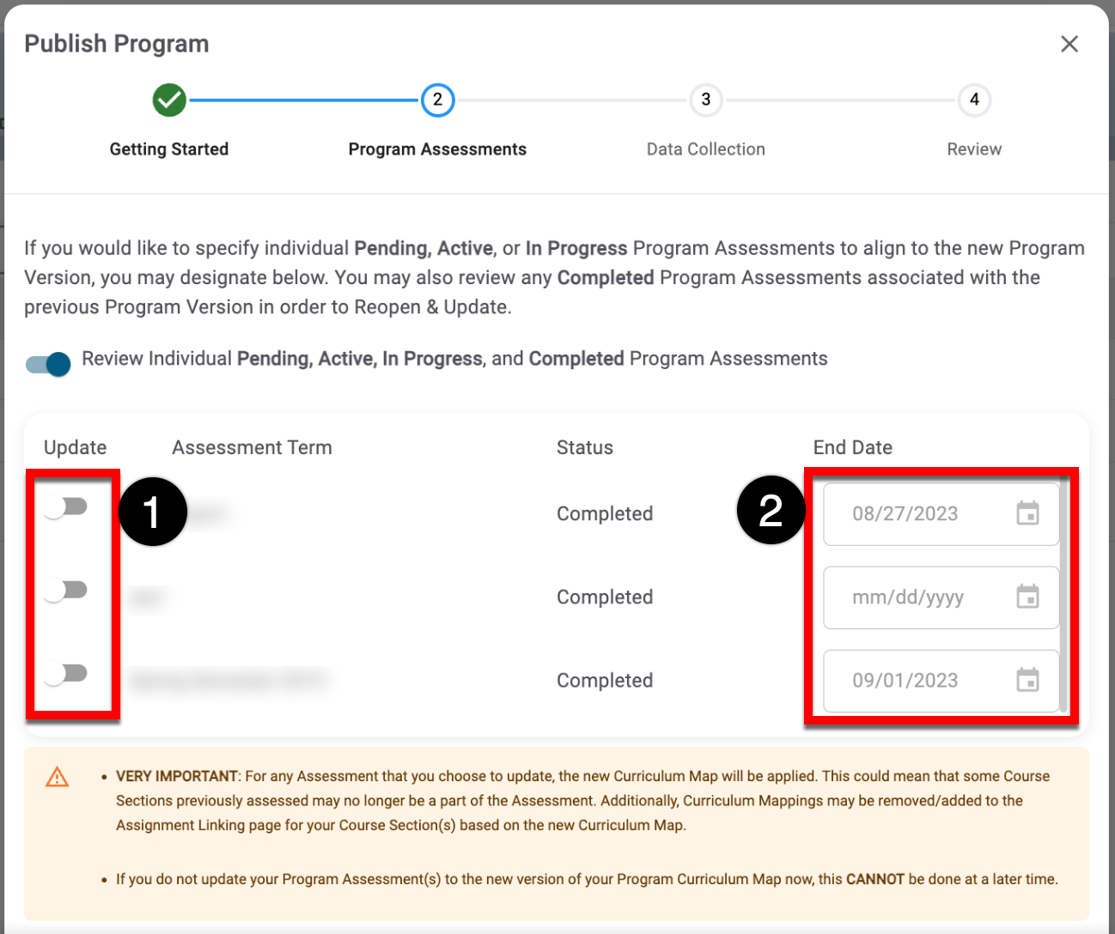The height and width of the screenshot is (934, 1115).
Task: Go to the Getting Started step label
Action: 169,149
